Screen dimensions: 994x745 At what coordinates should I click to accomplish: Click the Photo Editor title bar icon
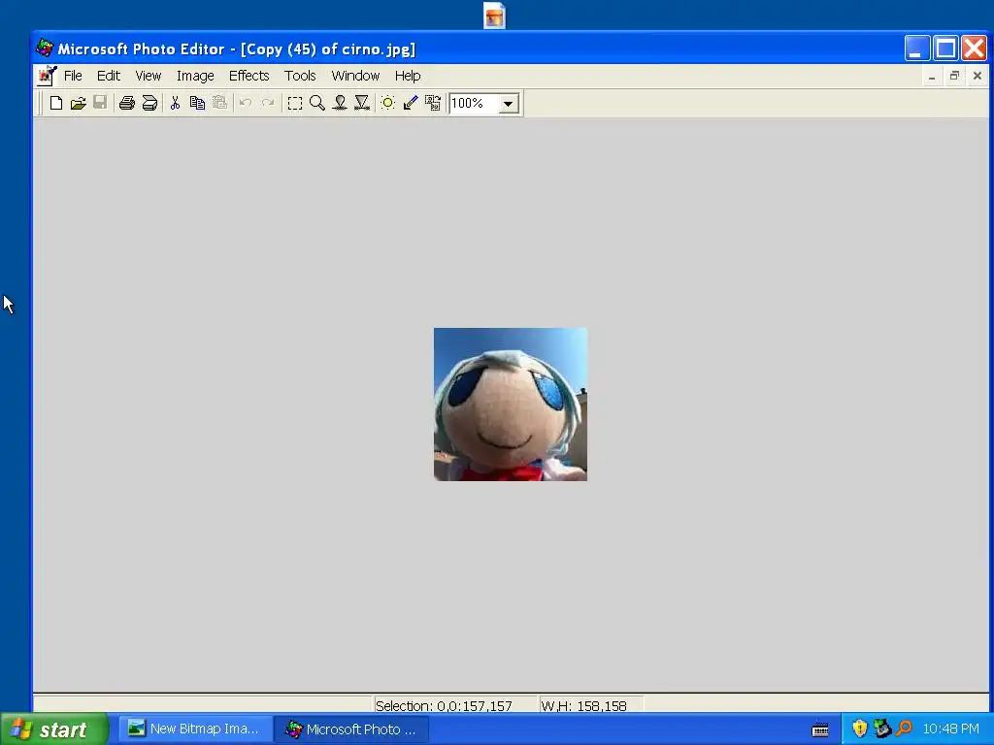(x=45, y=49)
